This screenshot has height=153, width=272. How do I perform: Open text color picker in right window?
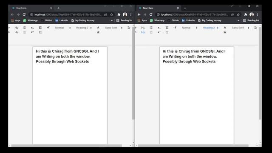click(x=225, y=28)
